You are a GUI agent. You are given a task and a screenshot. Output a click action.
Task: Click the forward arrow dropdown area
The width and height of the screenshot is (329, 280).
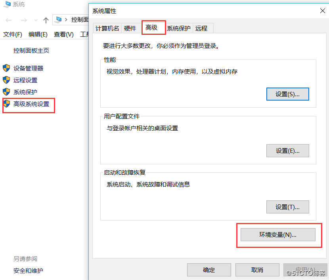pyautogui.click(x=24, y=20)
